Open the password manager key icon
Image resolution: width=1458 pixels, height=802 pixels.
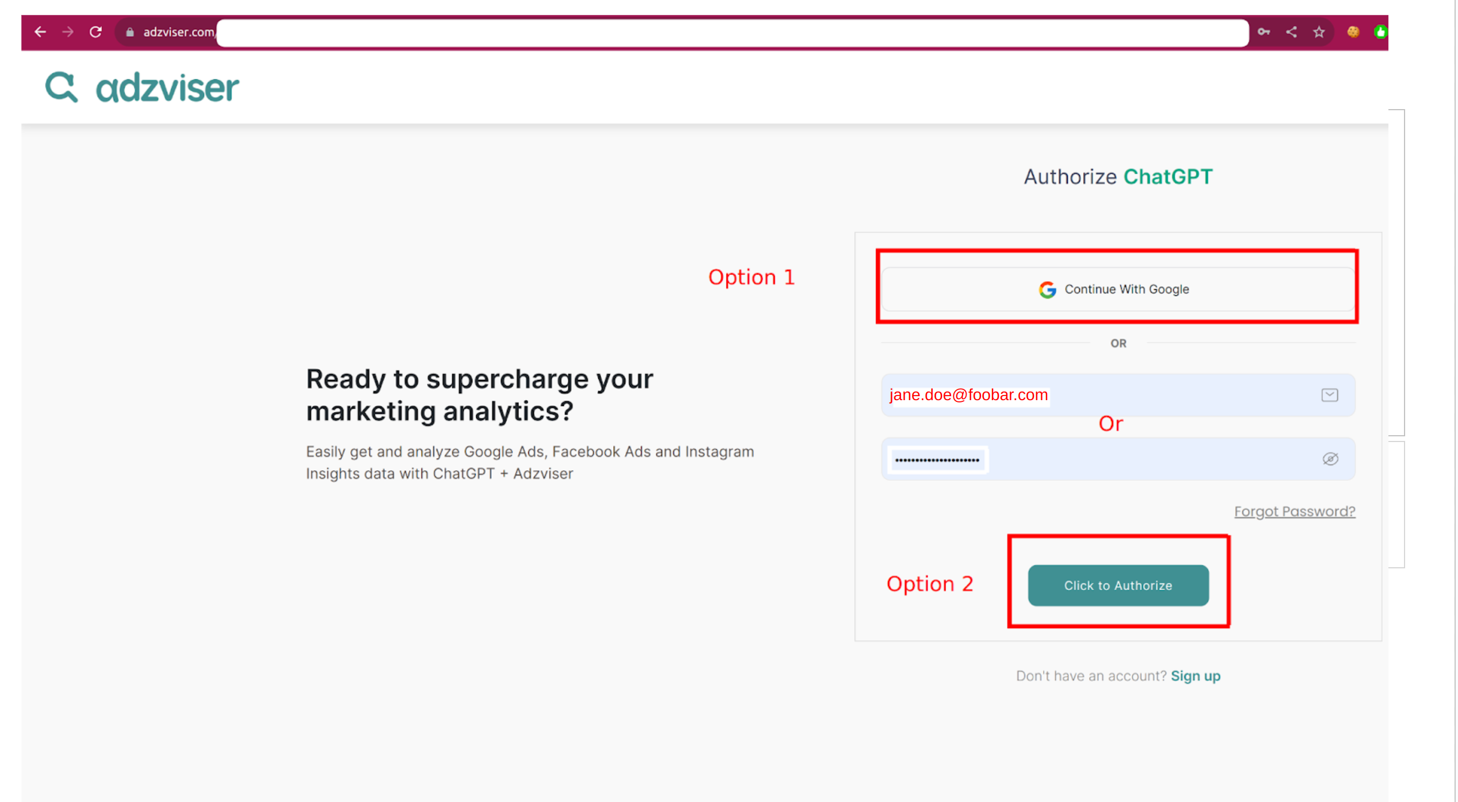1264,32
